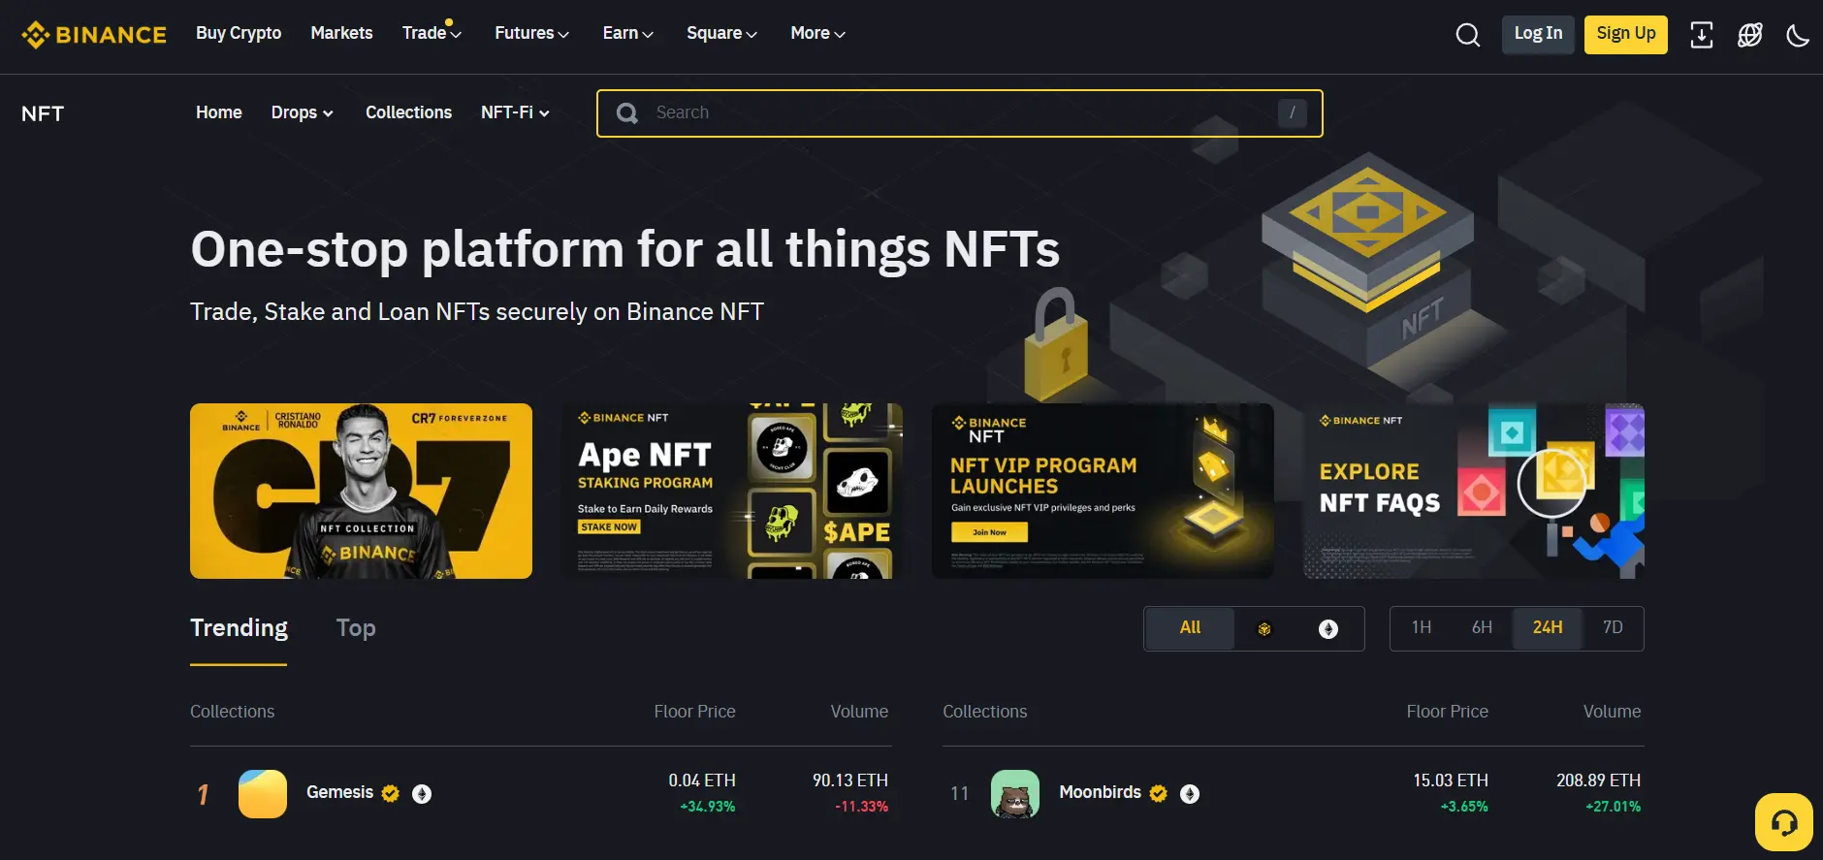The width and height of the screenshot is (1823, 860).
Task: Click the Binance logo
Action: [94, 35]
